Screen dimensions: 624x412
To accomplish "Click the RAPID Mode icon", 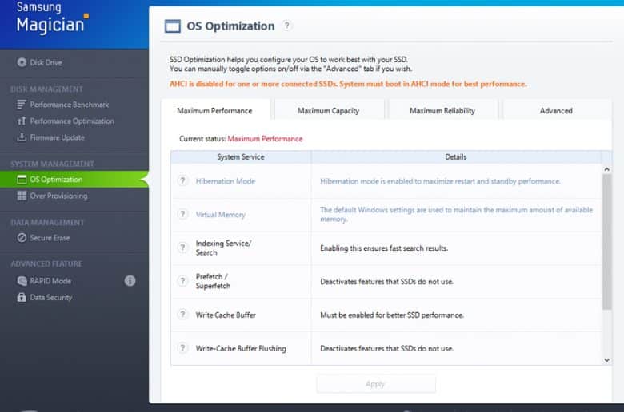I will pos(22,281).
